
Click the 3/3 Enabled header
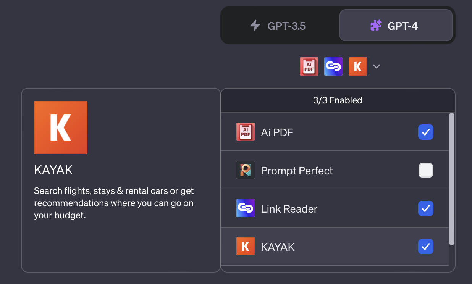point(338,100)
